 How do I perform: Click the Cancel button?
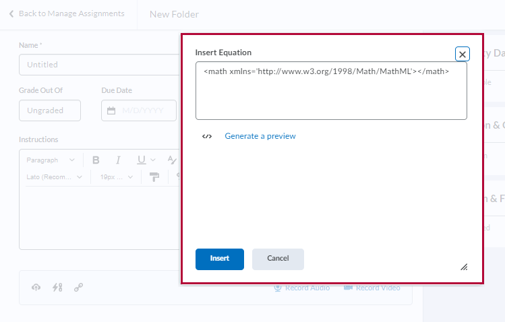(x=278, y=259)
